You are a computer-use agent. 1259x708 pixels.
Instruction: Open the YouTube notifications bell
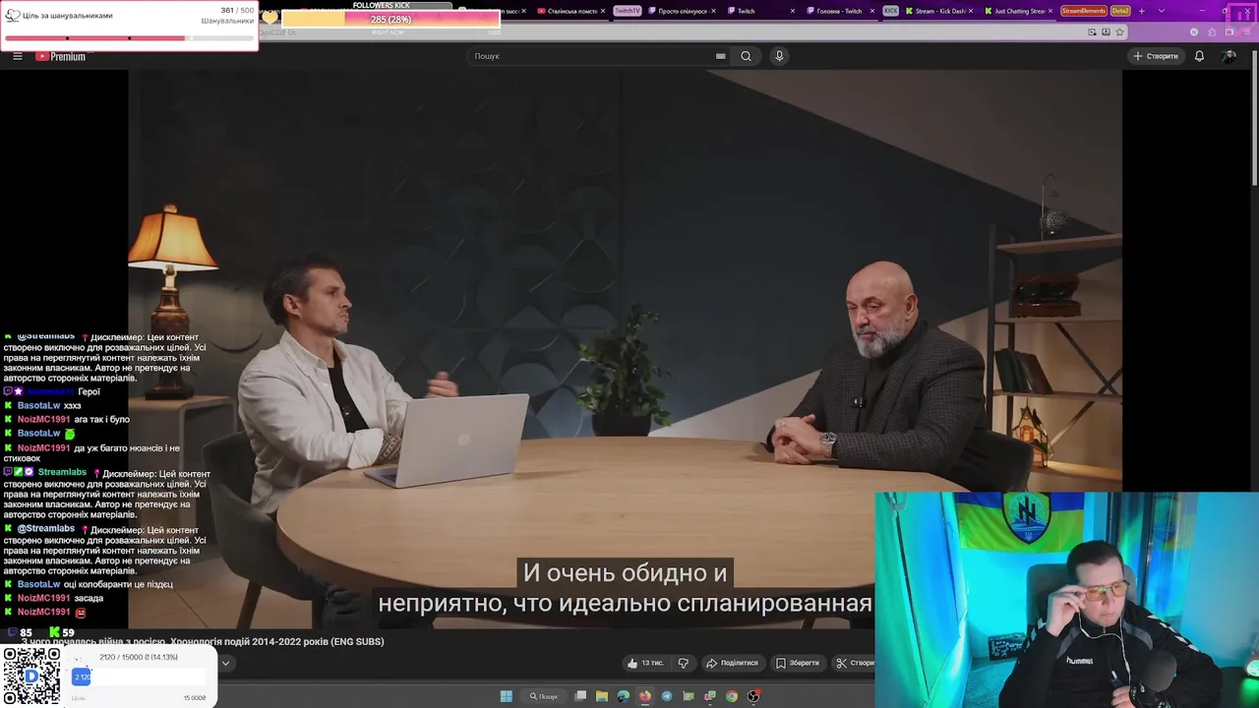tap(1199, 56)
